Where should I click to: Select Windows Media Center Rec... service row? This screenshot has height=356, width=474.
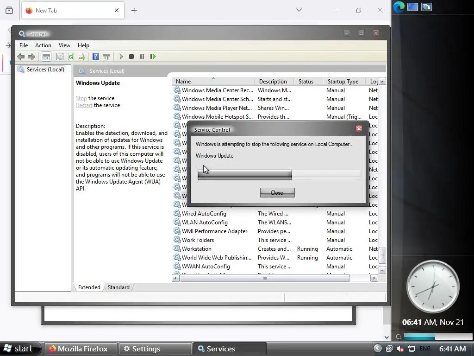(275, 90)
